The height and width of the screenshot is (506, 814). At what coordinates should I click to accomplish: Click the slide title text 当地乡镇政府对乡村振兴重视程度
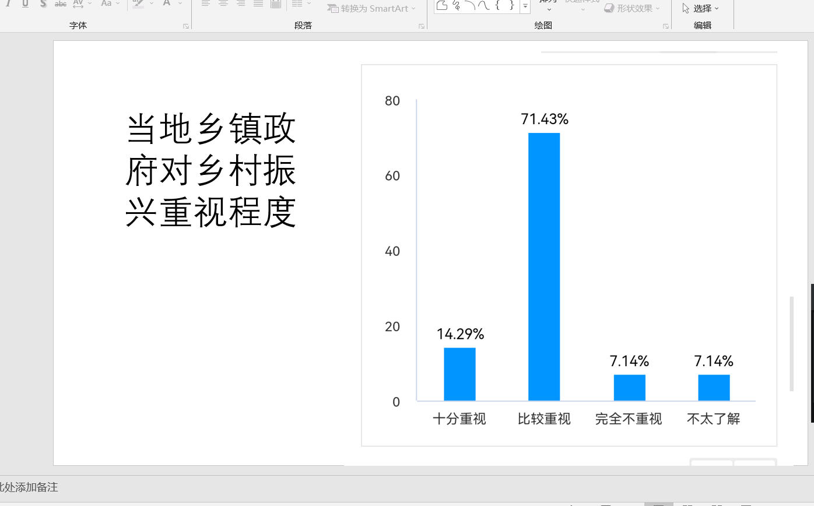(210, 171)
